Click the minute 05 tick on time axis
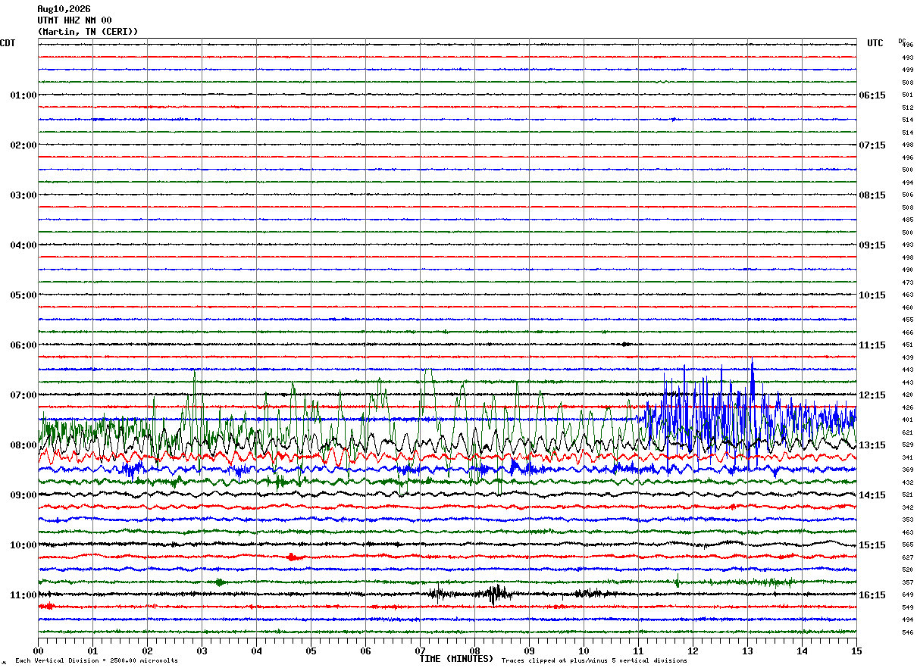The image size is (917, 671). tap(311, 651)
